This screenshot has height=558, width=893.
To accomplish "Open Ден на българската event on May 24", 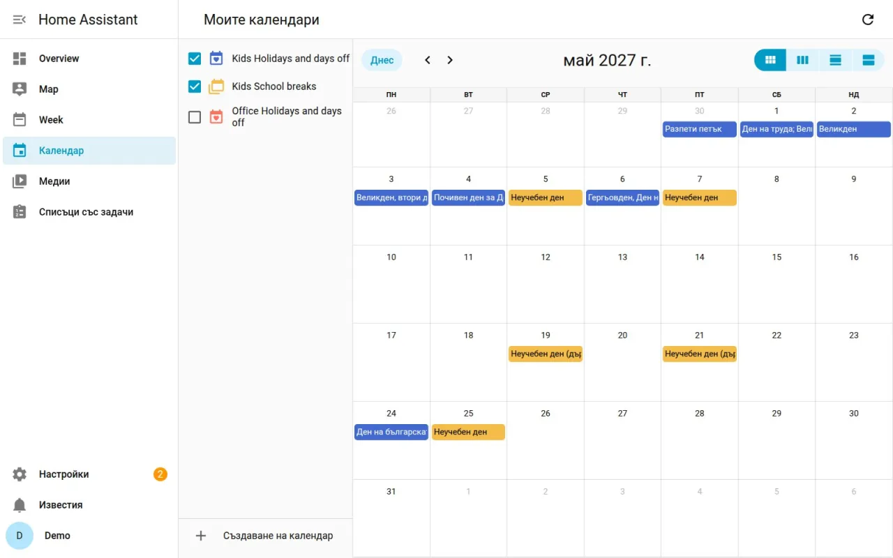I will coord(391,432).
